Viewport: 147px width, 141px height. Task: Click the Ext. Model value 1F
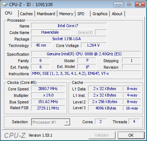pyautogui.click(x=87, y=67)
